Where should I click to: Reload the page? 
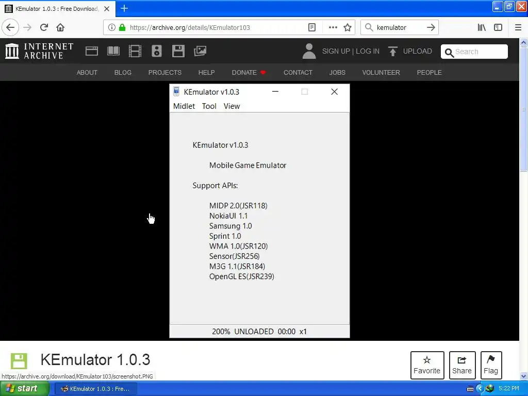44,27
